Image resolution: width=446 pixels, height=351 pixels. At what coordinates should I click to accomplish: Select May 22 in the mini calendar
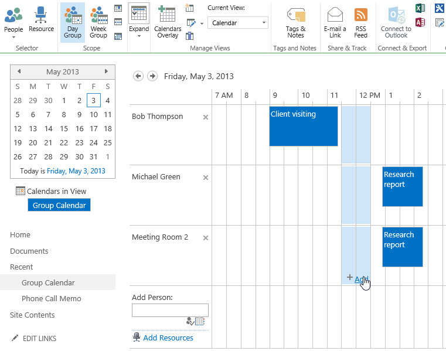click(64, 143)
